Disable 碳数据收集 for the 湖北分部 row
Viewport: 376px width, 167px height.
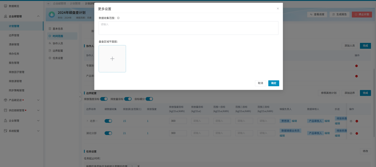tap(108, 133)
